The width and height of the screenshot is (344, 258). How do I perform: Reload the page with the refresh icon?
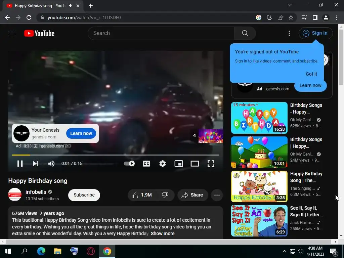coord(29,17)
